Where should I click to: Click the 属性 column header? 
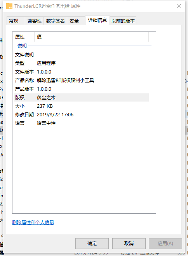click(24, 37)
